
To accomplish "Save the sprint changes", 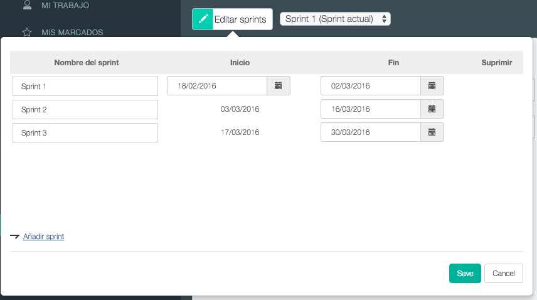I will pos(465,273).
